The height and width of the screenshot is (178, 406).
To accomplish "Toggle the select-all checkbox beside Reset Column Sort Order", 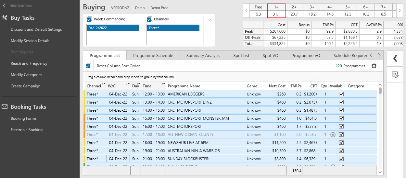I will point(88,66).
